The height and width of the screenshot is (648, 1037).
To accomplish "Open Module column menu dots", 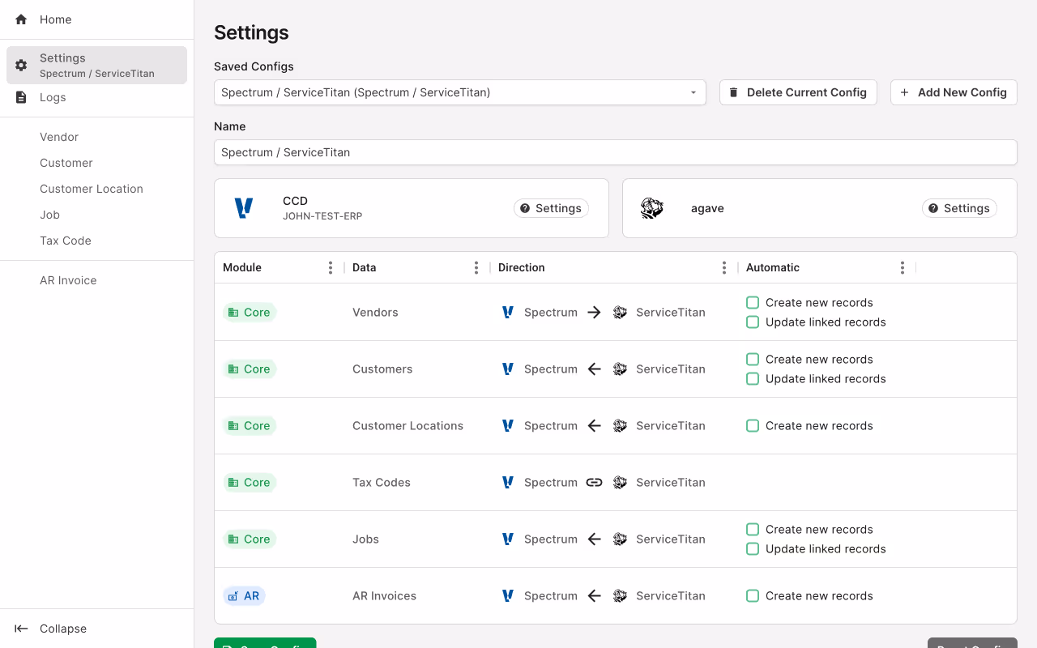I will (x=330, y=267).
